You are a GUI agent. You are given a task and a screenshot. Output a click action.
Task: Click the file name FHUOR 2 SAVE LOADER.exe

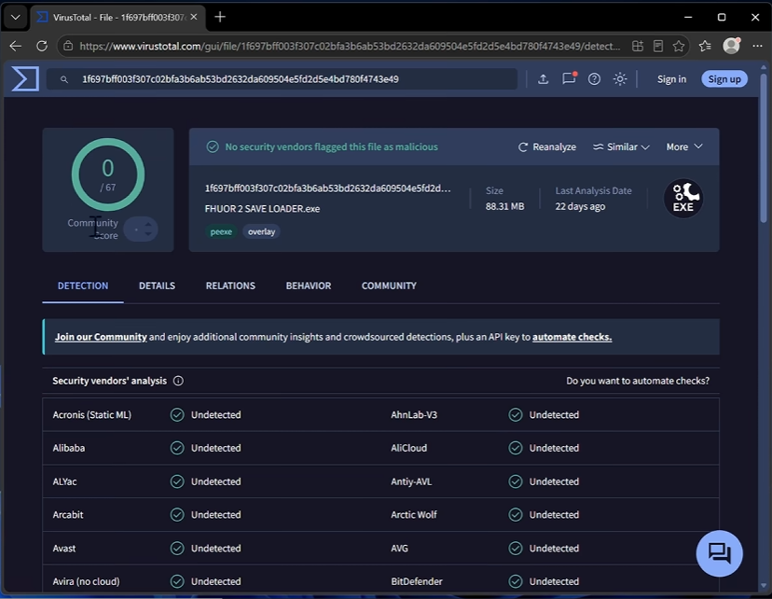tap(262, 209)
